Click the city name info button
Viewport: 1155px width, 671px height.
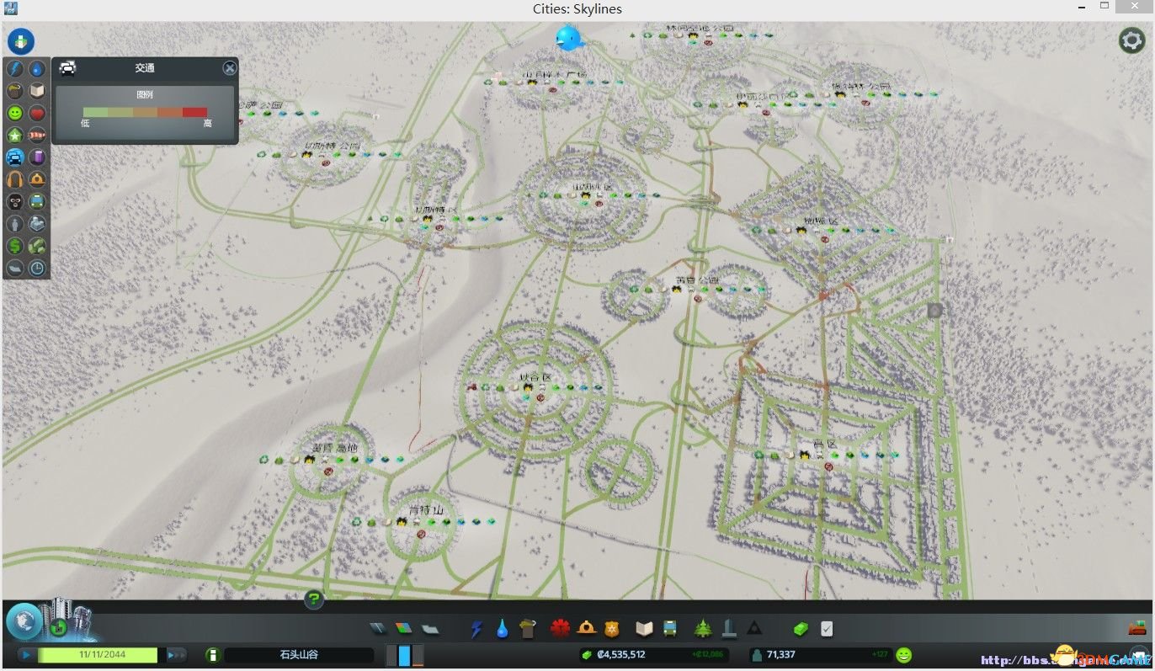tap(213, 654)
